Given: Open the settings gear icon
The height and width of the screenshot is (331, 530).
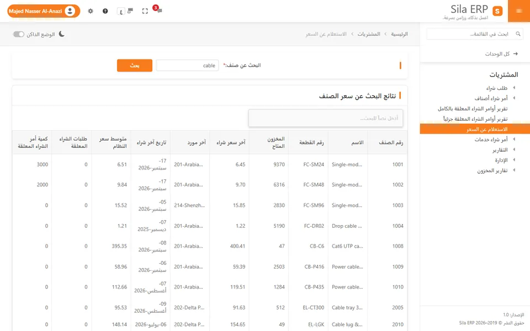Looking at the screenshot, I should [x=90, y=11].
